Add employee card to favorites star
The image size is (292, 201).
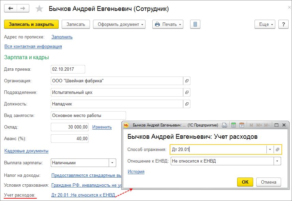[x=40, y=9]
